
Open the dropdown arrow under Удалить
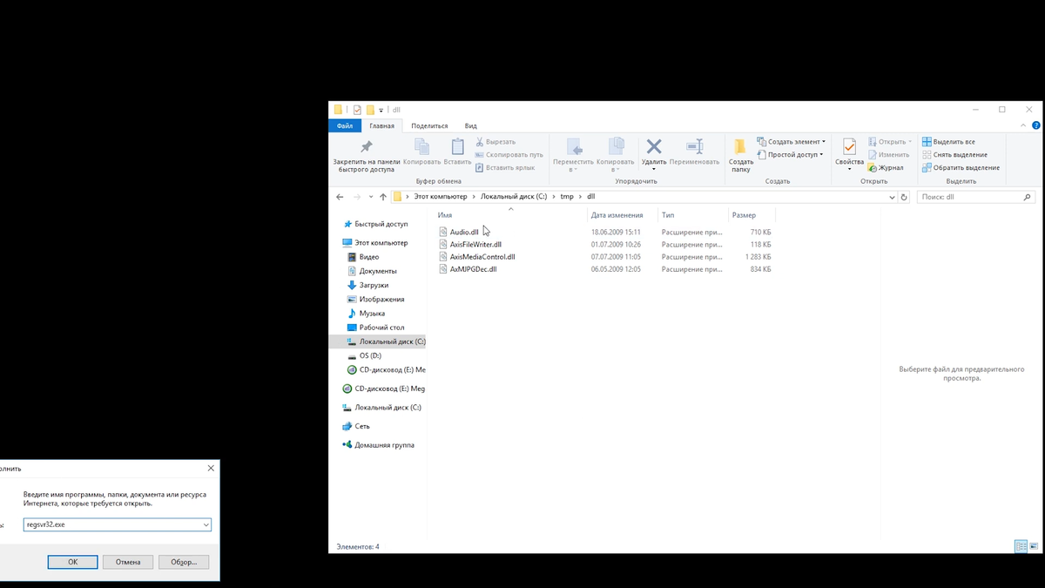point(654,170)
